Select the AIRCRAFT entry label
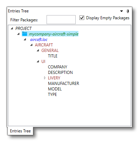 (x=44, y=45)
